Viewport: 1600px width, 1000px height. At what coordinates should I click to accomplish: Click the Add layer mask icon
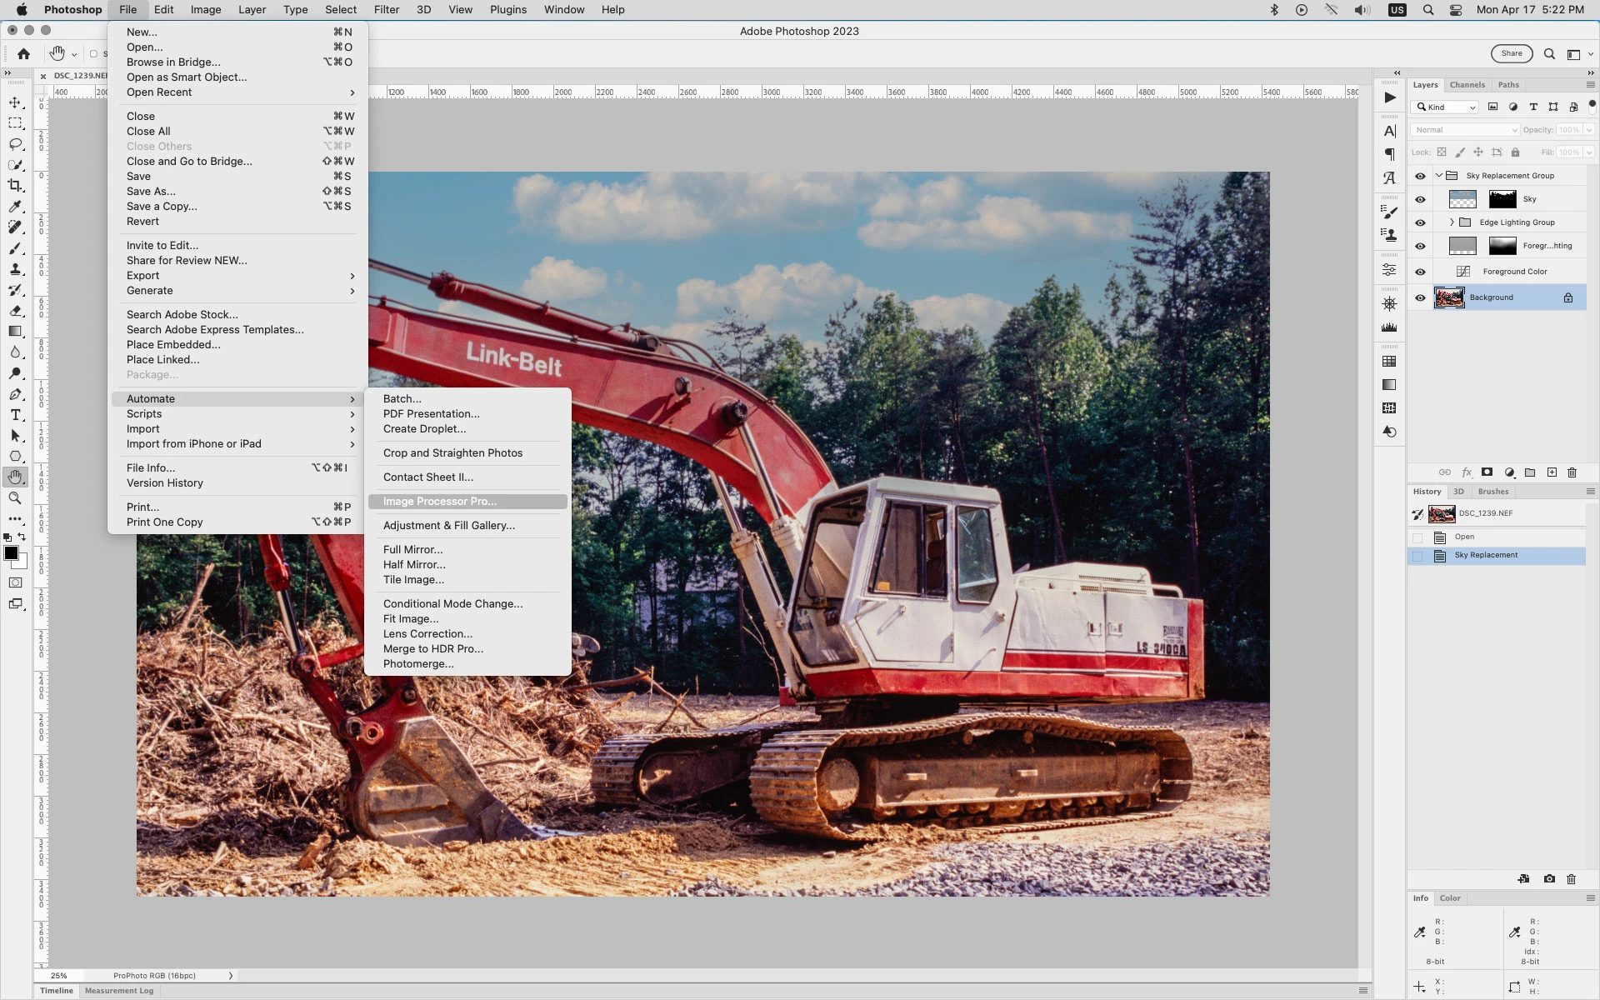[x=1487, y=472]
